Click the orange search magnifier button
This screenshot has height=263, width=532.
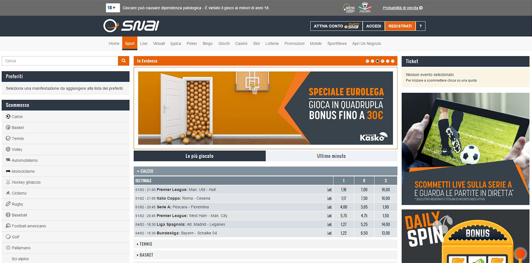(x=124, y=61)
